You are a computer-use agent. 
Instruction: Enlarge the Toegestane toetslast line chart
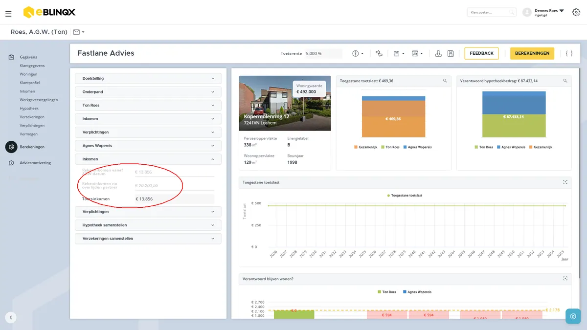click(565, 182)
